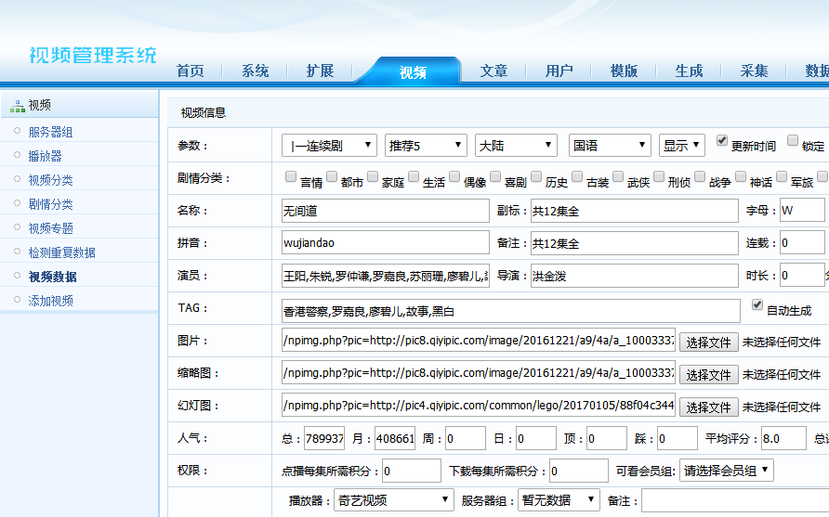Check the 神话 genre checkbox
This screenshot has width=829, height=517.
pyautogui.click(x=741, y=176)
